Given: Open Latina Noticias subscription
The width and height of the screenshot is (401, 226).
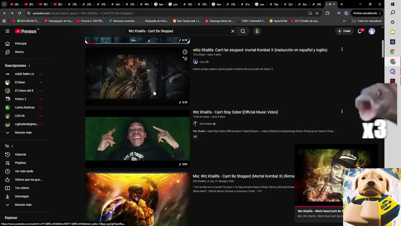Looking at the screenshot, I should coord(24,107).
